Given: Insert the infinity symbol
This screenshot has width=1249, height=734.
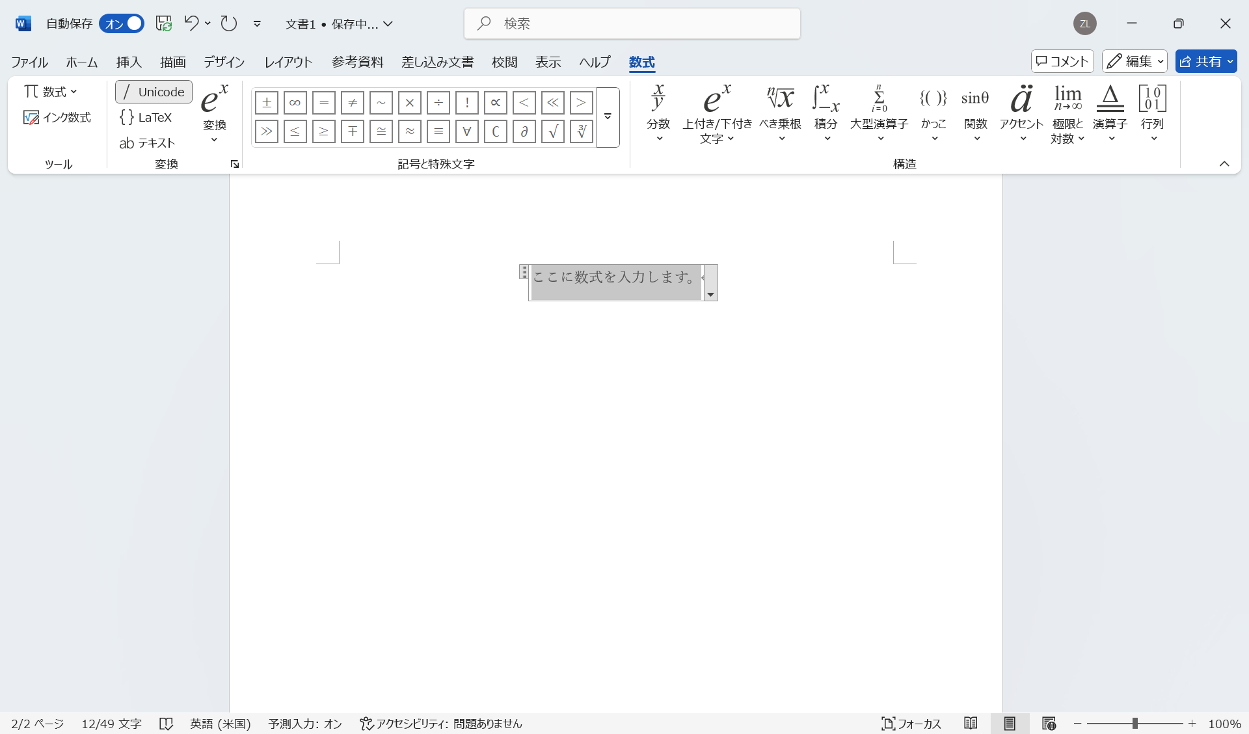Looking at the screenshot, I should tap(295, 102).
